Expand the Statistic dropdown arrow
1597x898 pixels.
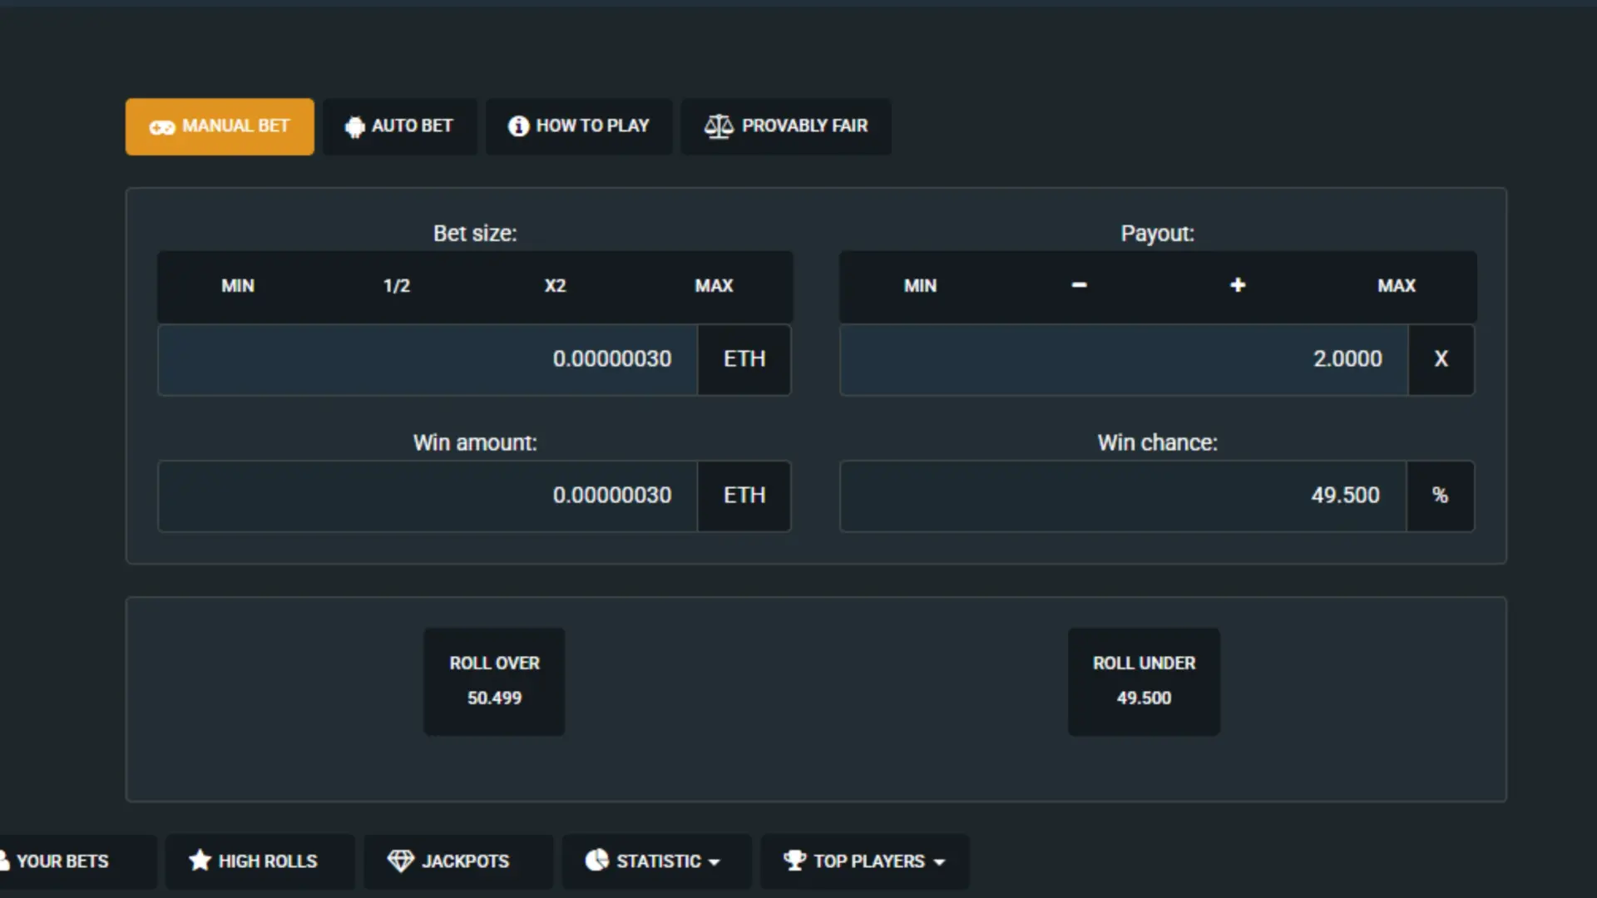coord(714,862)
